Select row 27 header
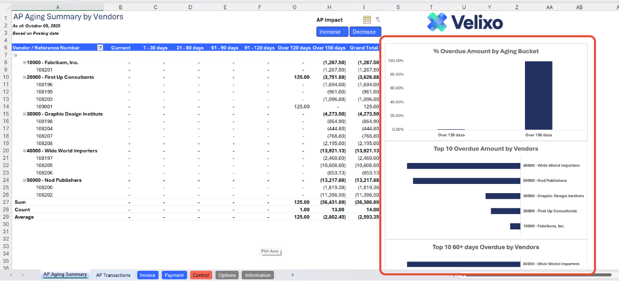 [6, 202]
